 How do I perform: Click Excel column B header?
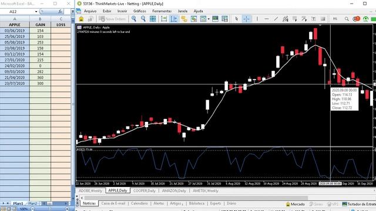point(40,19)
